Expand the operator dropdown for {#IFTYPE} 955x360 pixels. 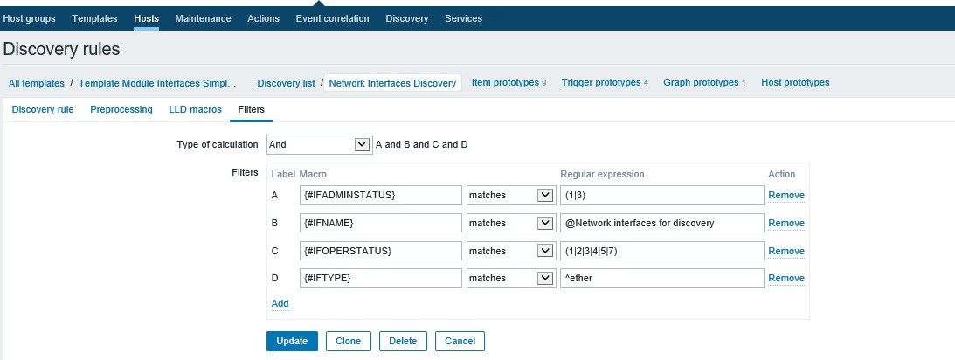click(x=510, y=279)
